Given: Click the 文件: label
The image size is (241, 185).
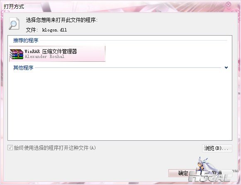Looking at the screenshot, I should pos(32,30).
